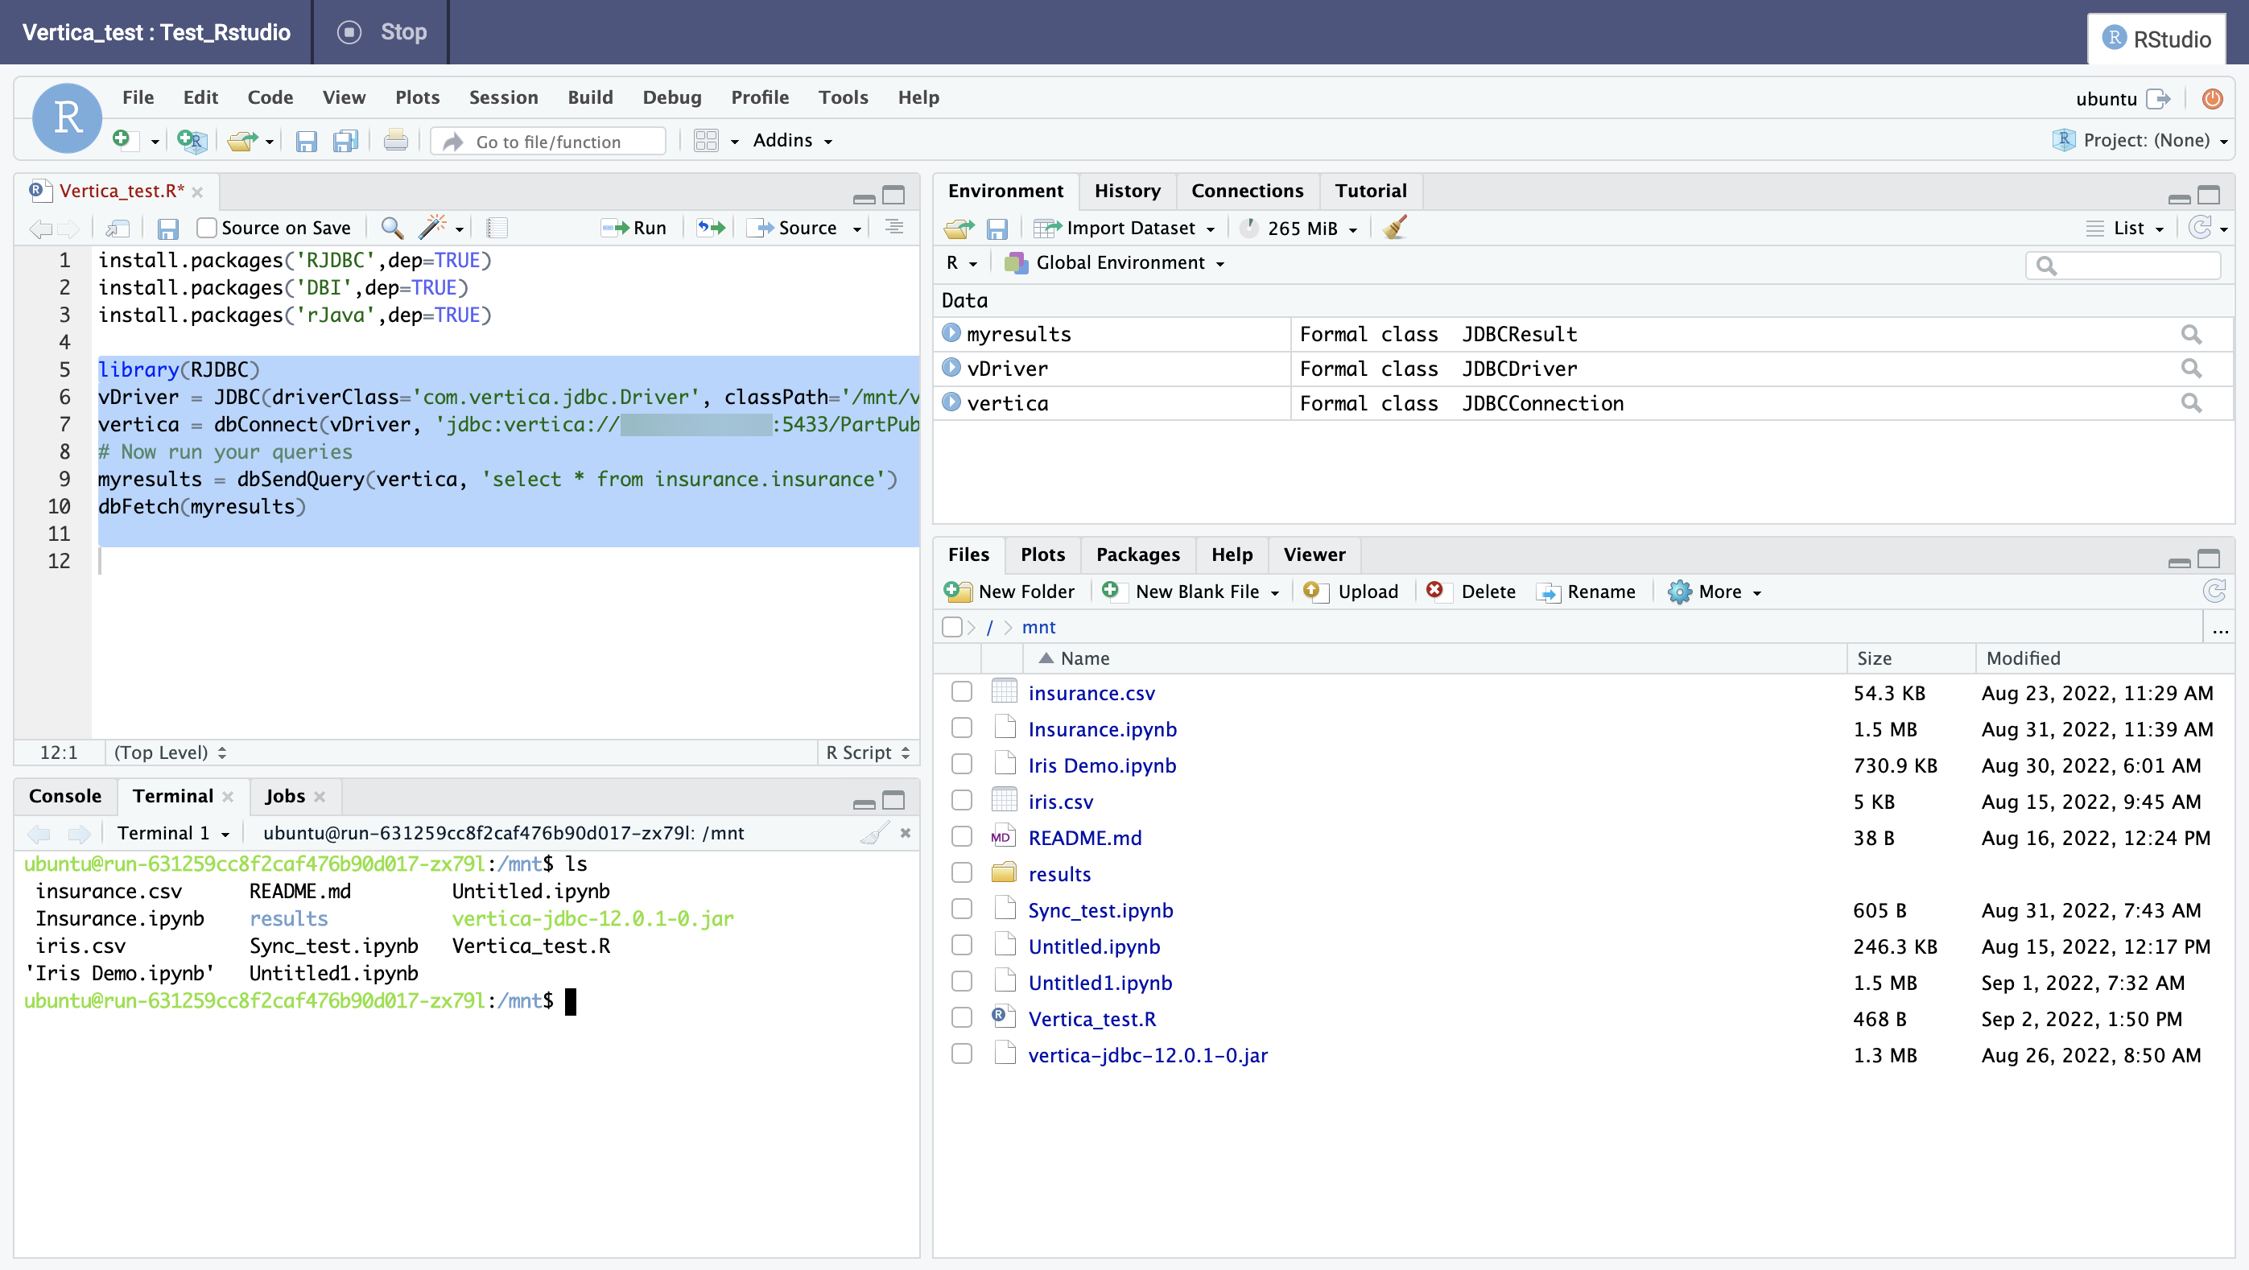The width and height of the screenshot is (2249, 1270).
Task: Clear the terminal buffer broom icon
Action: (874, 833)
